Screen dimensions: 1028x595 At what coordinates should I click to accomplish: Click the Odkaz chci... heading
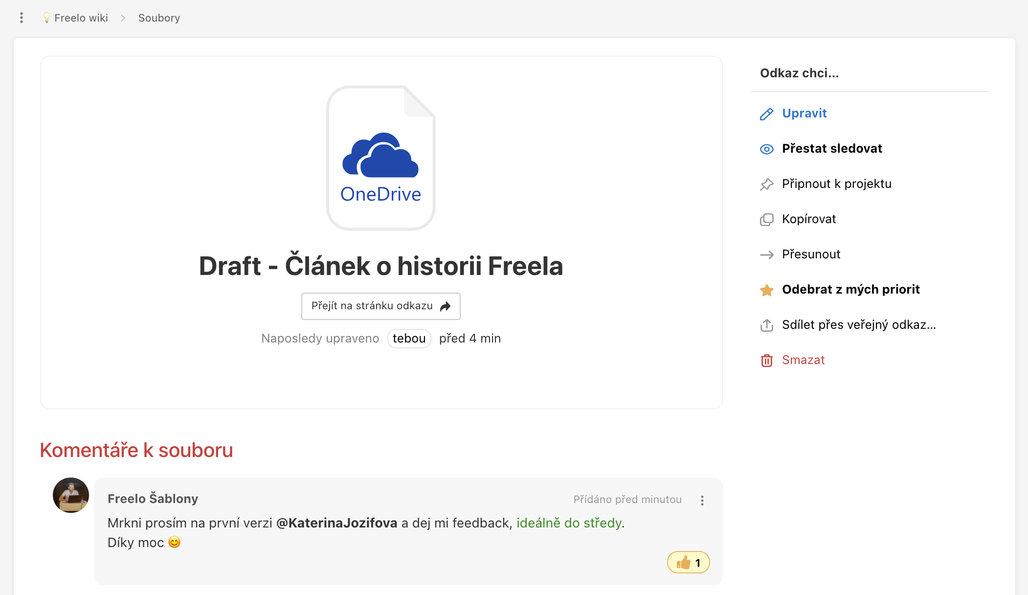(x=799, y=73)
